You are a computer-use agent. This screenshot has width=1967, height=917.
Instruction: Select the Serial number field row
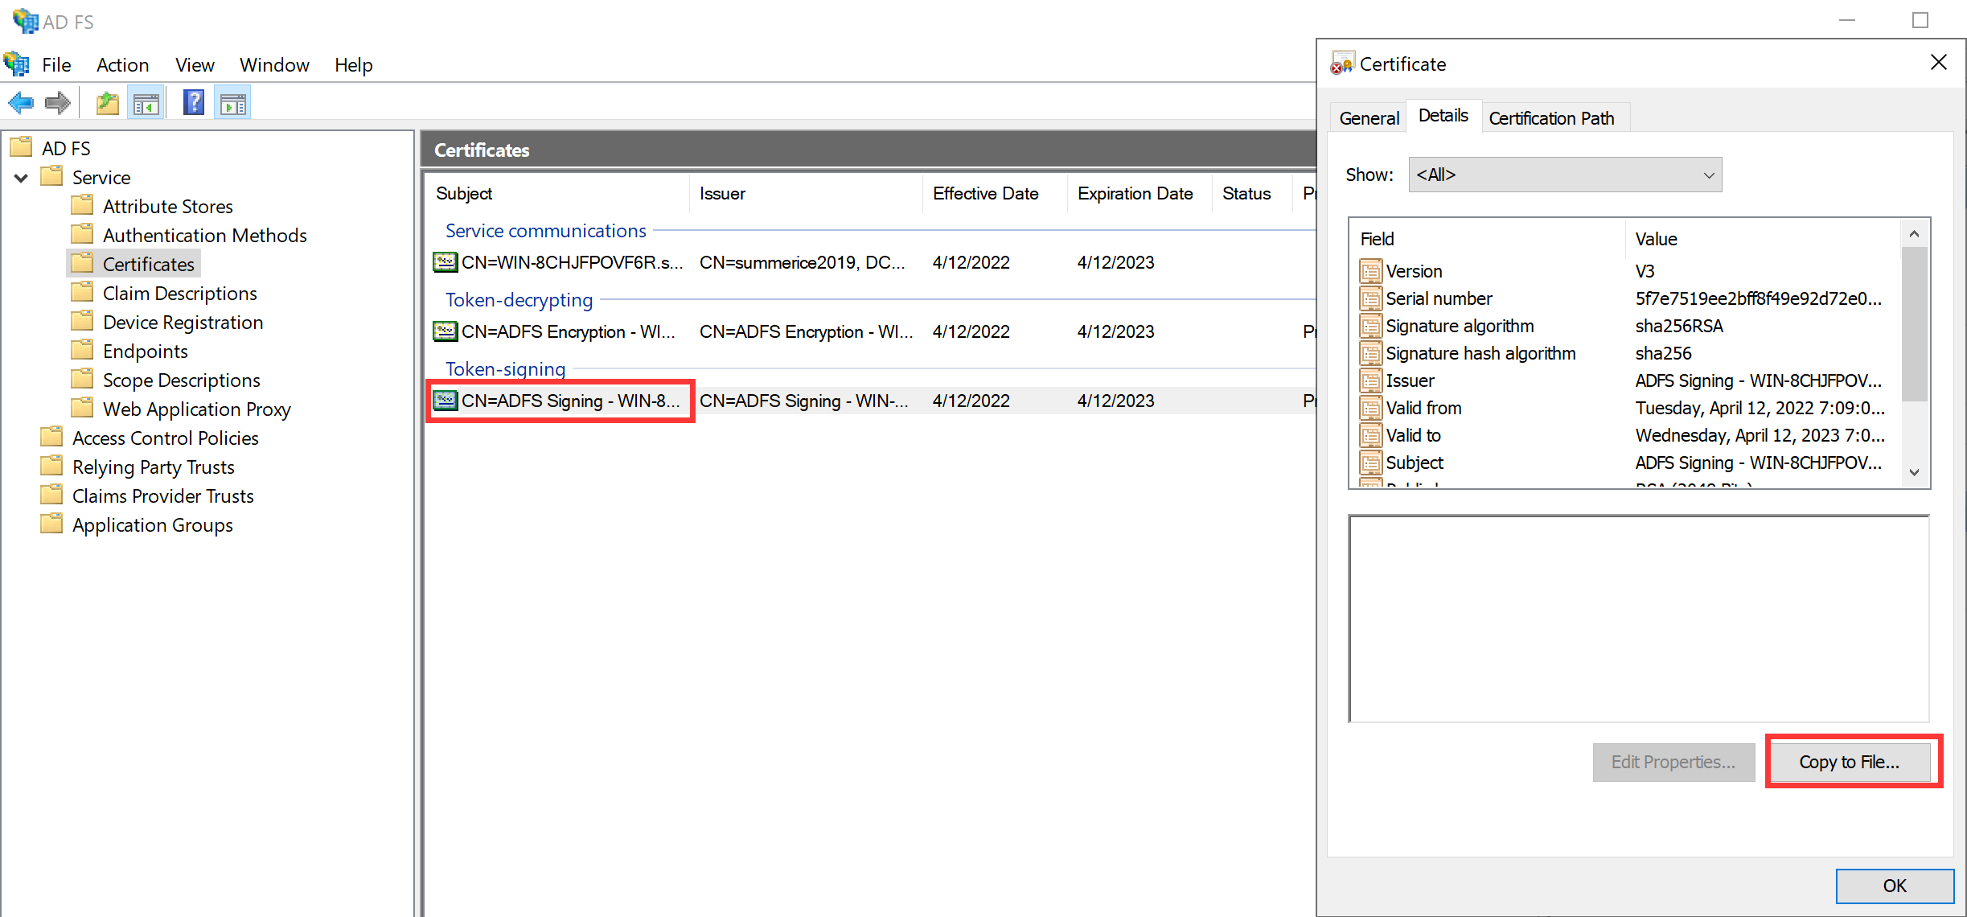tap(1439, 298)
